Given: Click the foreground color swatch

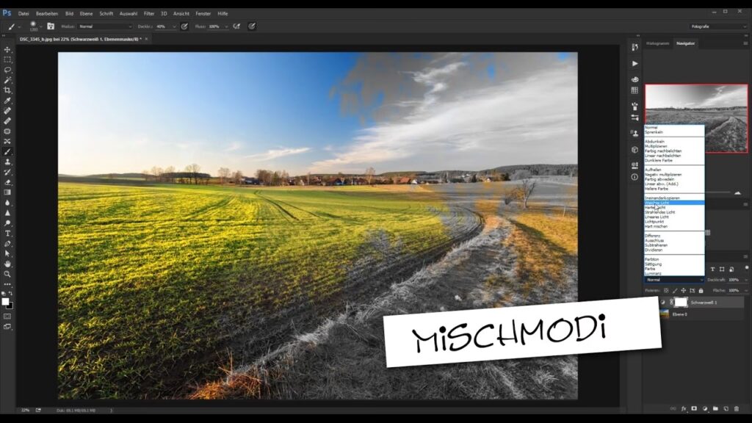Looking at the screenshot, I should tap(5, 301).
